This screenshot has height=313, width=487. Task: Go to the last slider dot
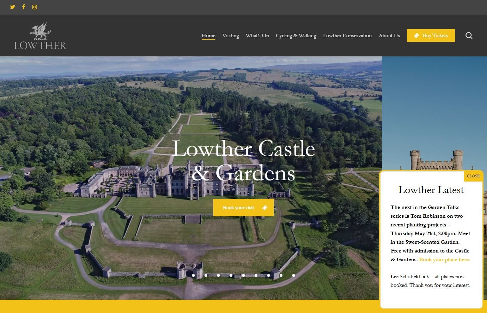click(x=294, y=275)
